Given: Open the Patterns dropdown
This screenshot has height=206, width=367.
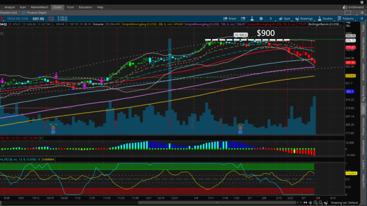Looking at the screenshot, I should (346, 19).
